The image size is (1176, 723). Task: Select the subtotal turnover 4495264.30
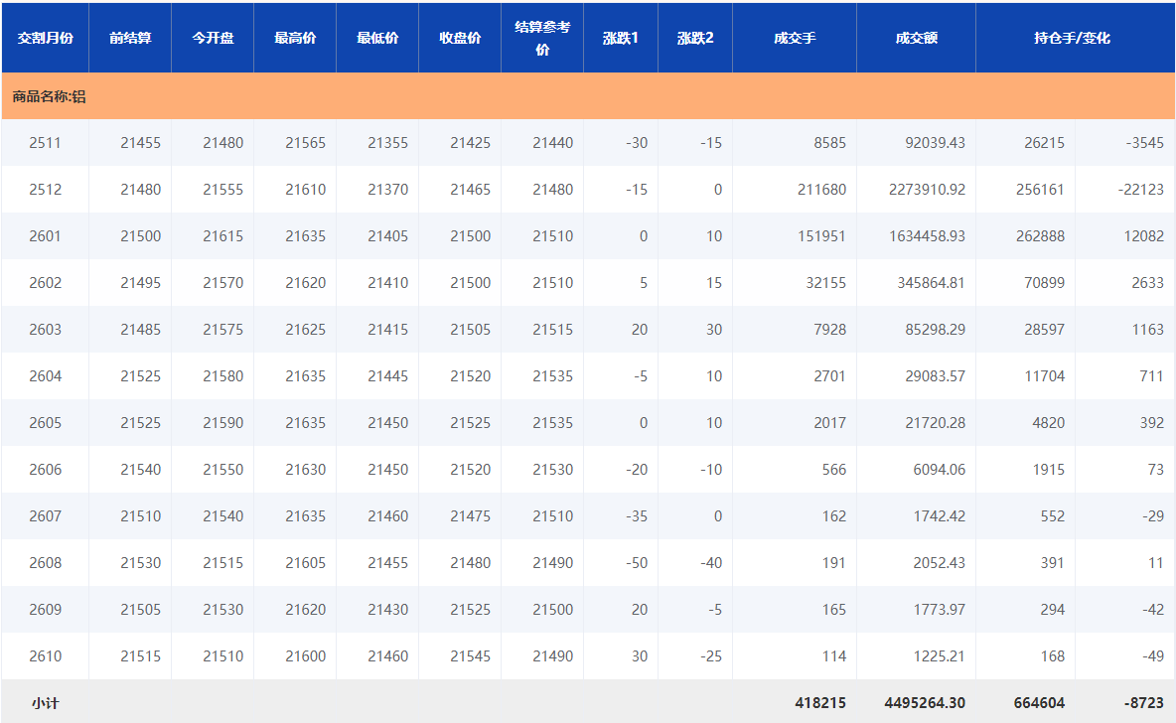pos(925,703)
